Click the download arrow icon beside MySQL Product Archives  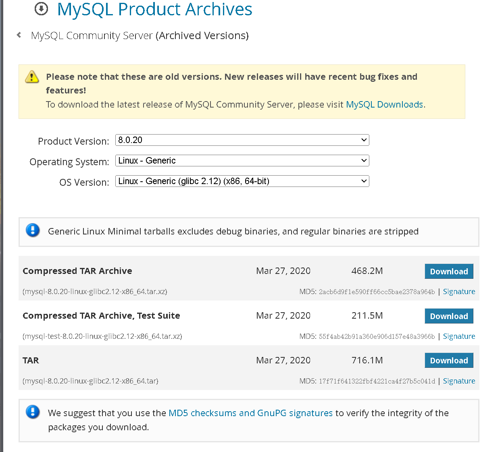[x=41, y=9]
